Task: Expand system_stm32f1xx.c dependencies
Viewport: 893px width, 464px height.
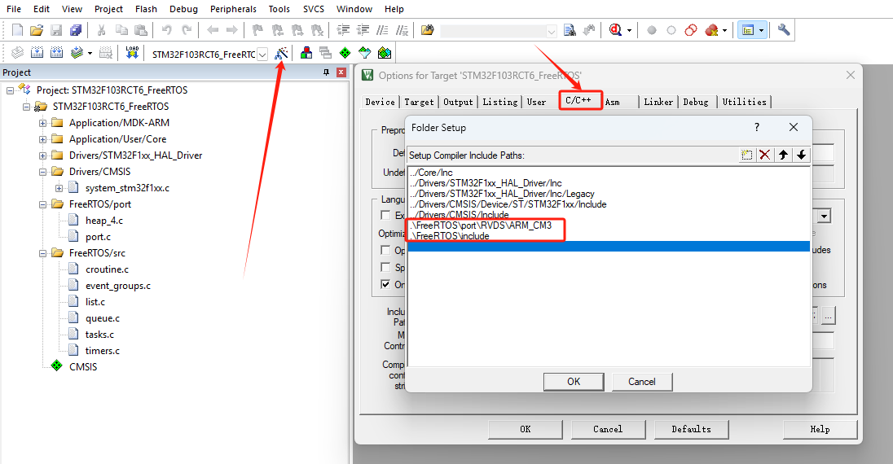Action: coord(59,188)
